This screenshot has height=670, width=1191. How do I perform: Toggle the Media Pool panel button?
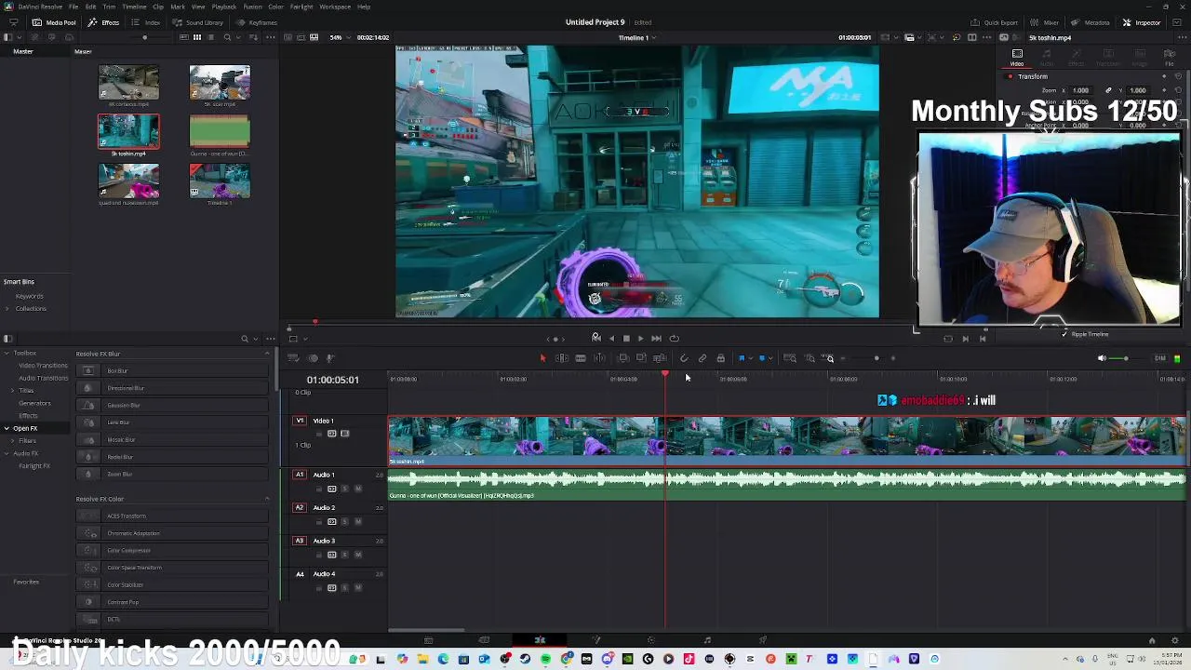tap(55, 22)
